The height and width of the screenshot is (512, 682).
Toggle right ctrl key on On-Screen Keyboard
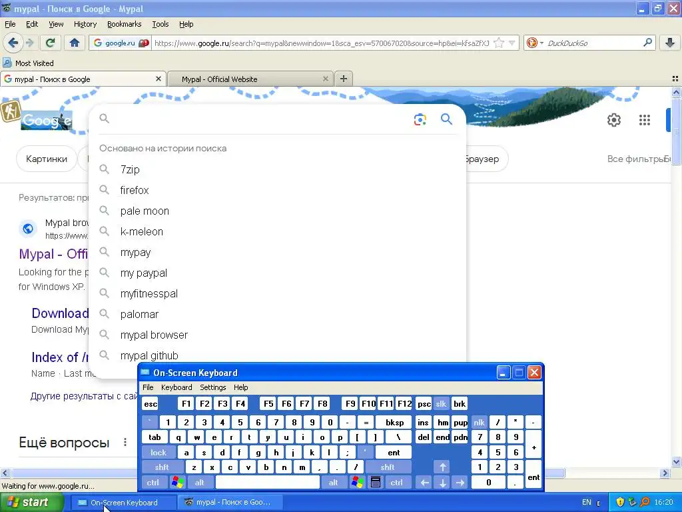(x=397, y=483)
